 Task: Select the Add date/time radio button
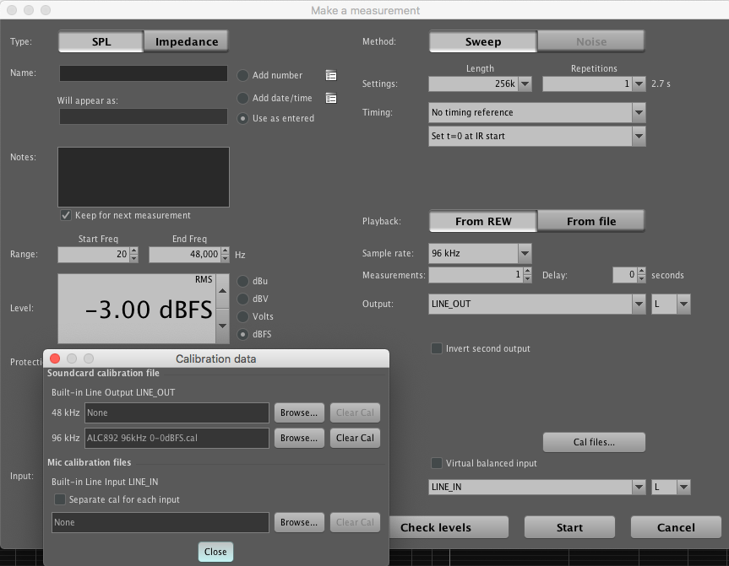(242, 98)
